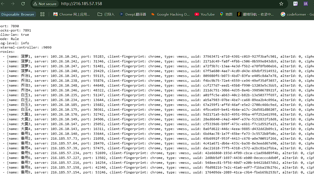
Task: Open the Not secure site info
Action: pos(45,4)
